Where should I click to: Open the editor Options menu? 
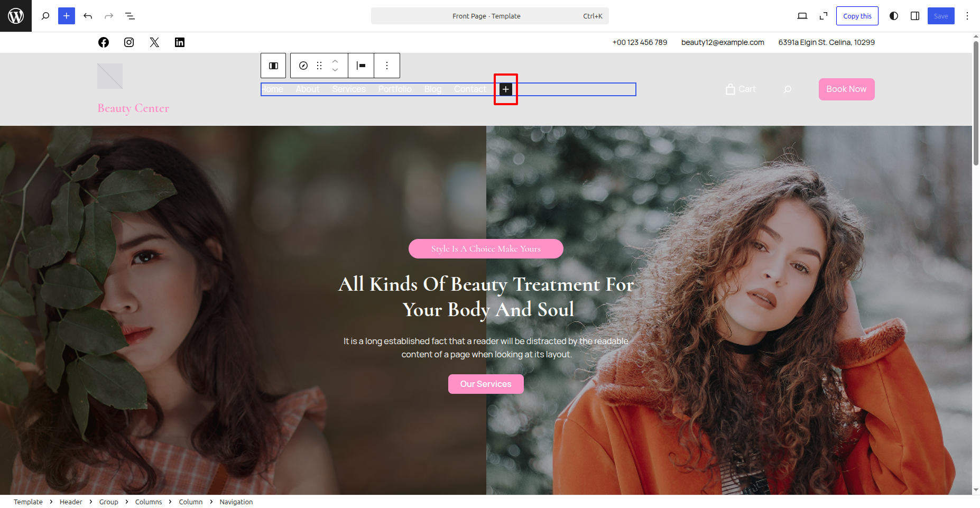pyautogui.click(x=967, y=16)
